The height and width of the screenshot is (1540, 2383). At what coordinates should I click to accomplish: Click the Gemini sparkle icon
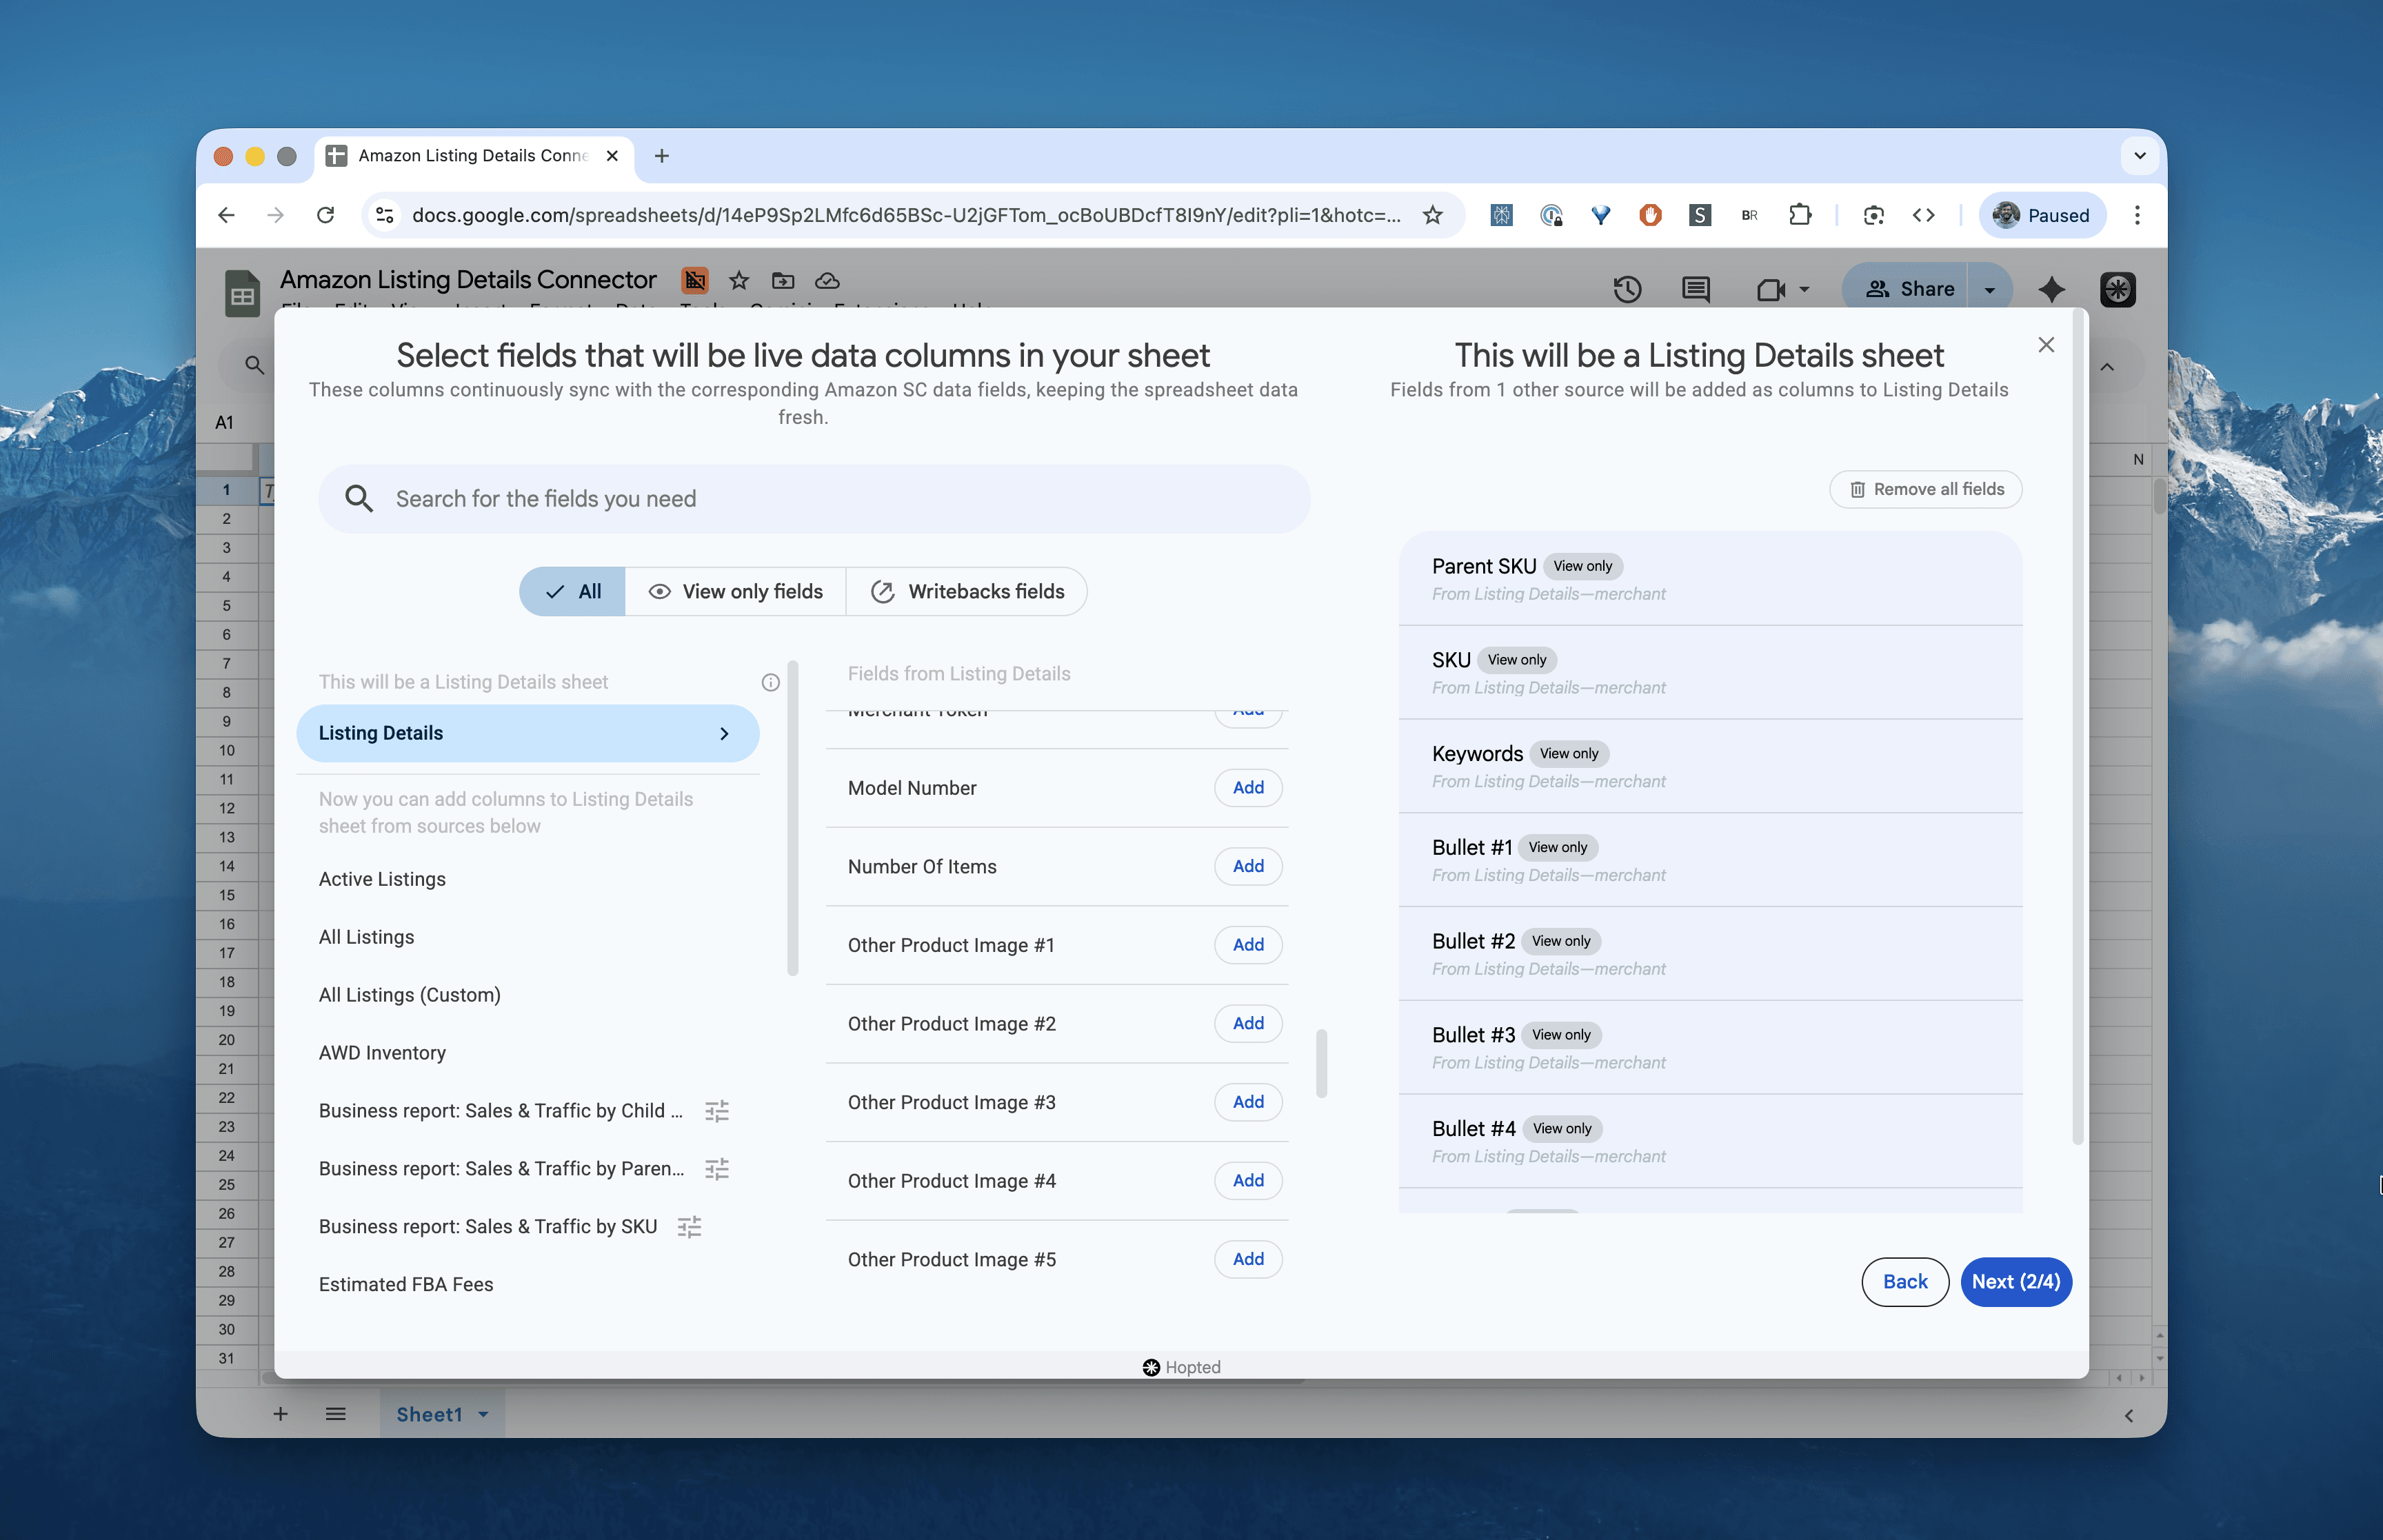tap(2051, 289)
